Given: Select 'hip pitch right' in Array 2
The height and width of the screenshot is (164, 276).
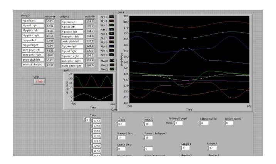Looking at the screenshot, I should 33,35.
